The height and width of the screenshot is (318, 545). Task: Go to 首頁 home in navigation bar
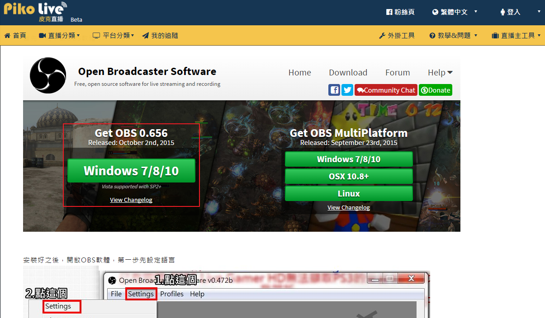pos(15,35)
